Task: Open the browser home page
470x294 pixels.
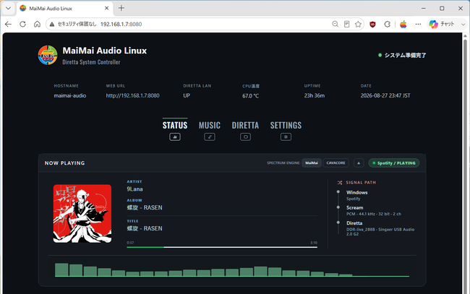Action: pos(37,25)
